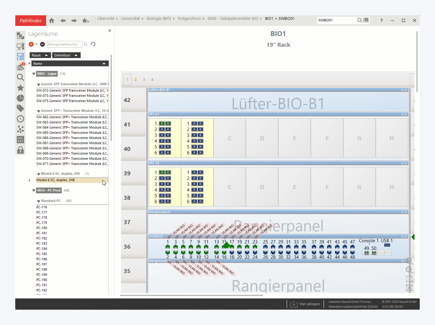Click the horizontal scrollbar under the rack view
435x325 pixels.
click(192, 295)
